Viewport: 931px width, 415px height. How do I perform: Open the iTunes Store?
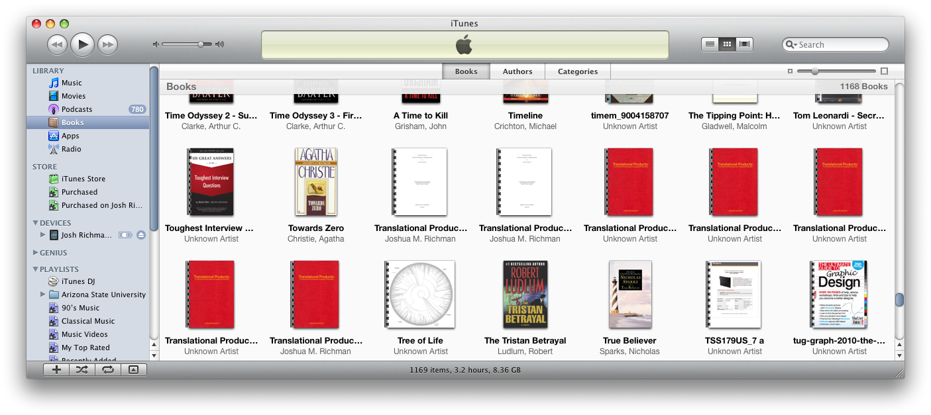[x=83, y=179]
